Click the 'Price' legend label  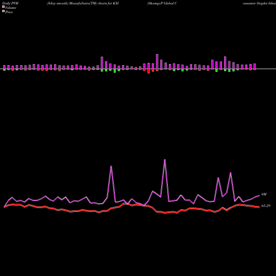click(9, 12)
